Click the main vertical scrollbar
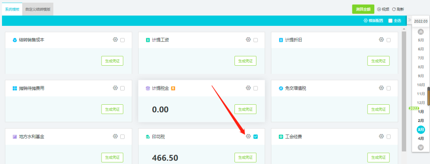Screen dimensions: 430x164 404,90
